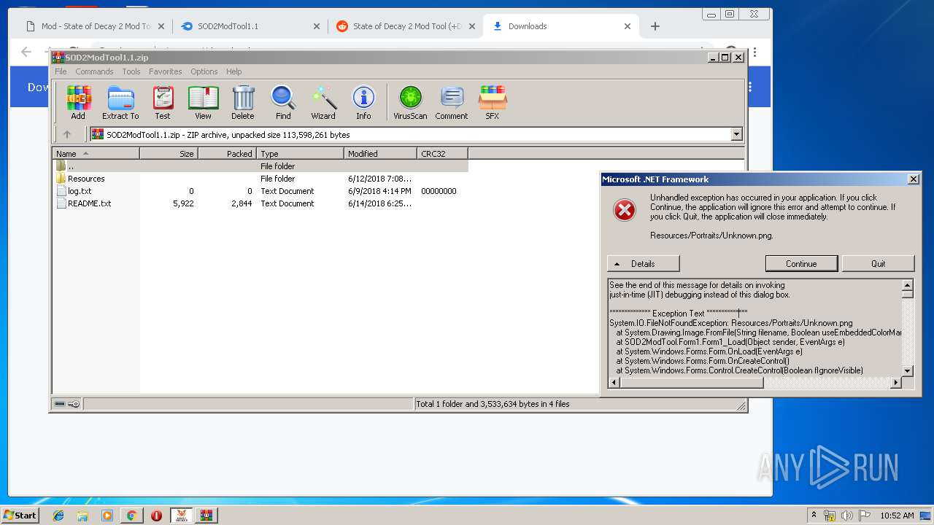Click the WinRAR status bar key icon
This screenshot has height=525, width=934.
74,404
